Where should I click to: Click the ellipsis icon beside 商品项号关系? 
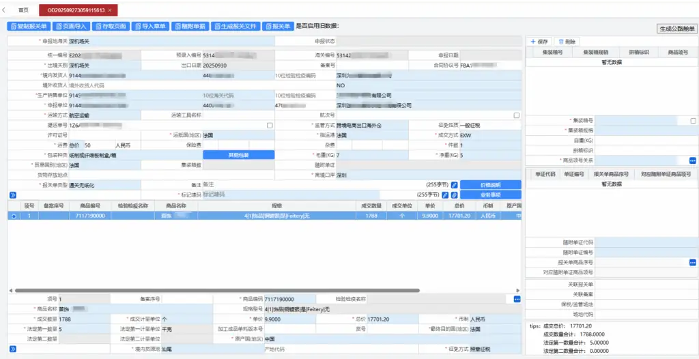(692, 160)
